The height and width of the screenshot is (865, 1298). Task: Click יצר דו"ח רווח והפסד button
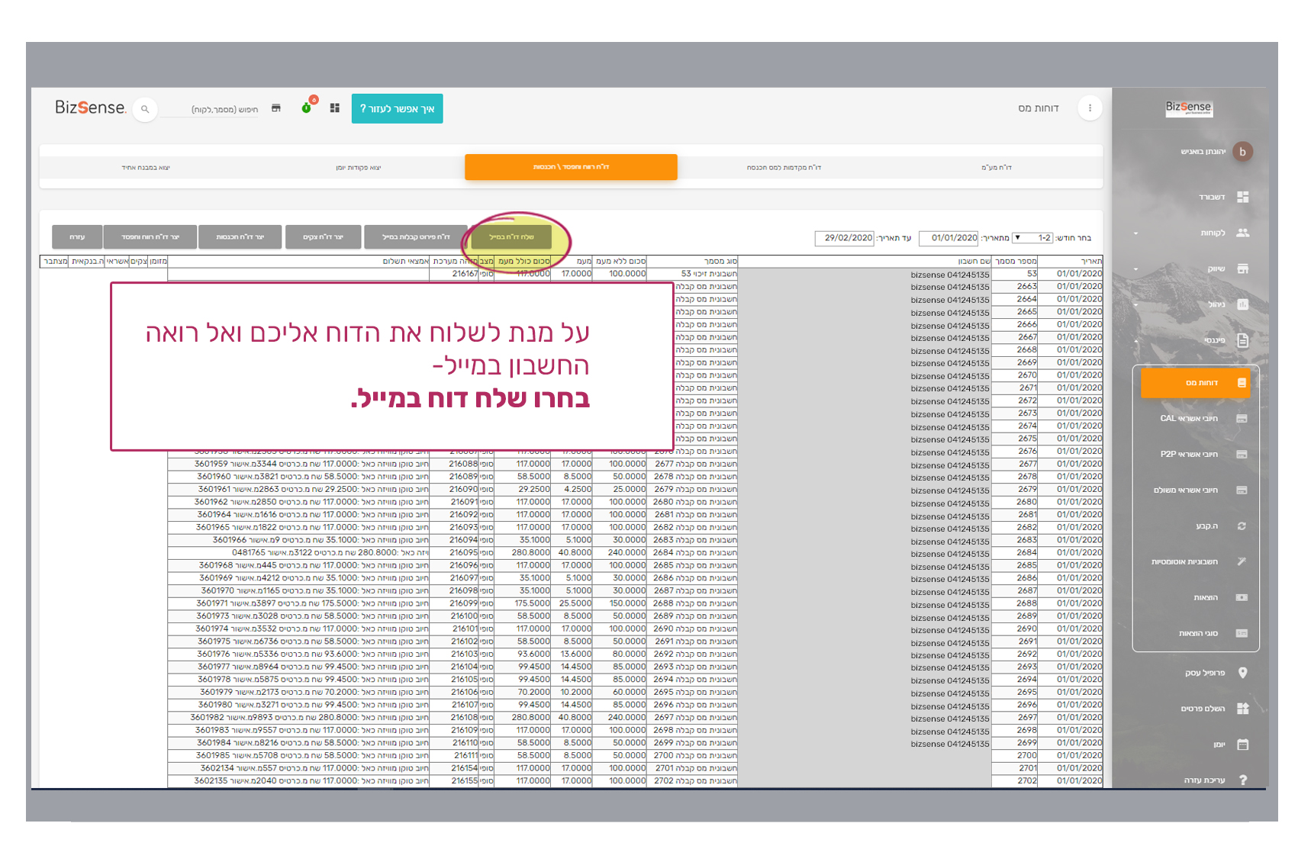click(150, 237)
